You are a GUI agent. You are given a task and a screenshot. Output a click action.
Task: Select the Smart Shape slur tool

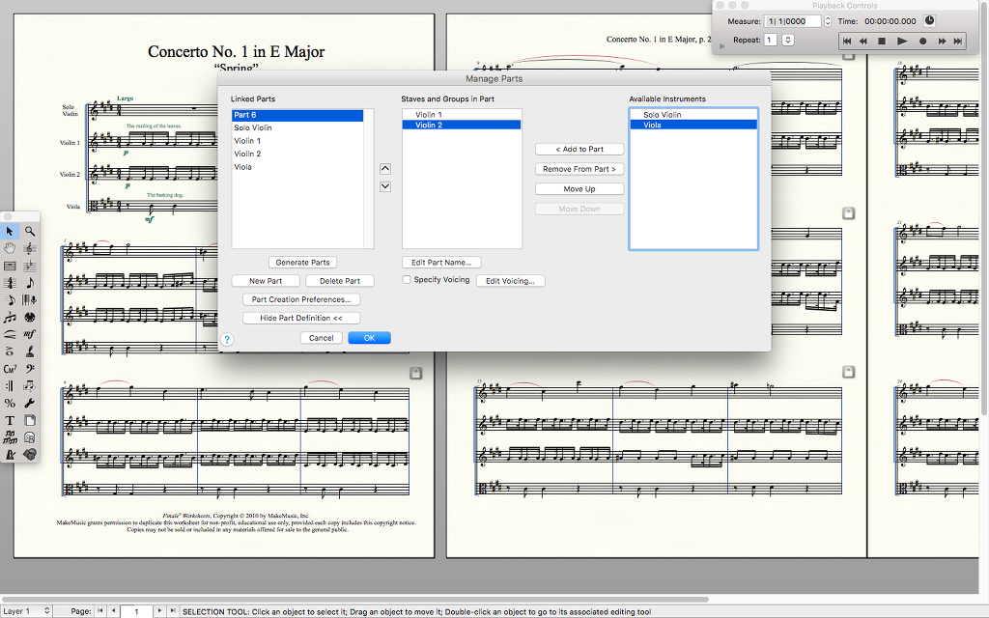tap(10, 333)
